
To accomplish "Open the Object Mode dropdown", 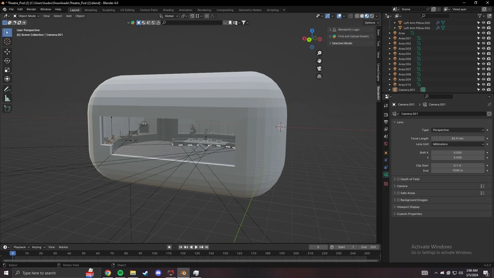I will click(x=26, y=16).
